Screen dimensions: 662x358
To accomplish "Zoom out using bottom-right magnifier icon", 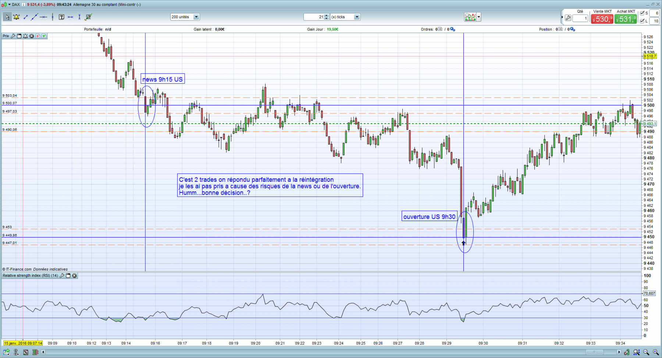I will tap(646, 352).
